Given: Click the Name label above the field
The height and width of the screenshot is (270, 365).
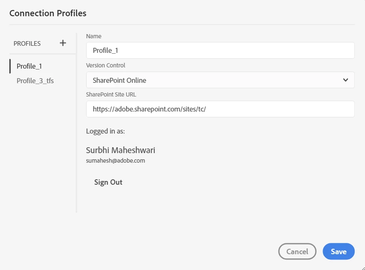Looking at the screenshot, I should click(94, 36).
